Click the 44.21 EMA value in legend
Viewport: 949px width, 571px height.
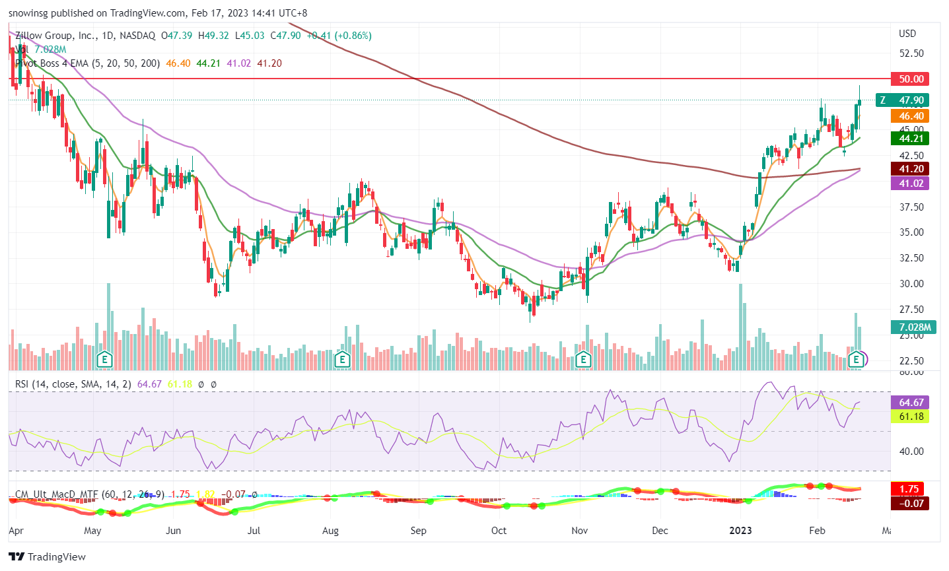pos(208,63)
